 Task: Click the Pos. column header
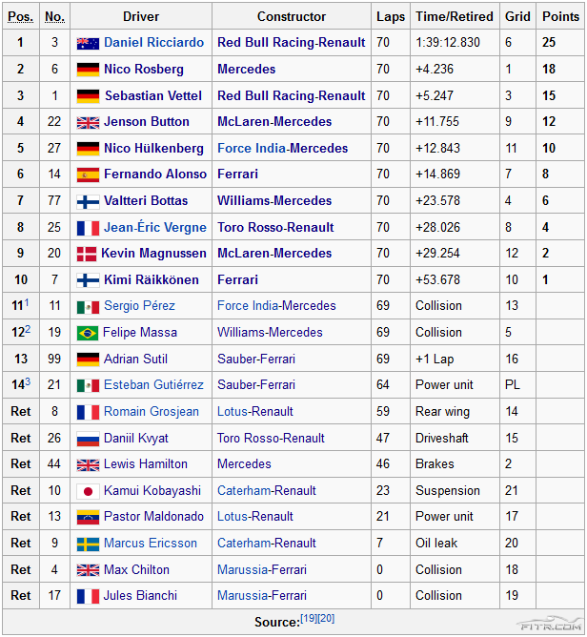20,16
